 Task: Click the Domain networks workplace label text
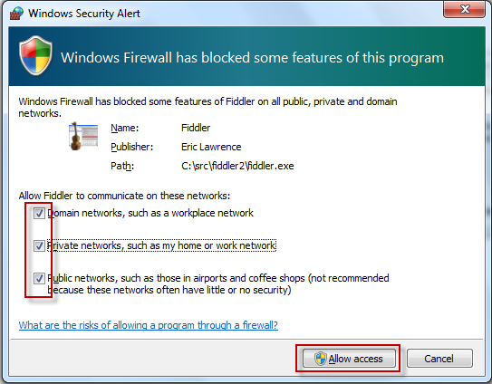click(x=150, y=213)
